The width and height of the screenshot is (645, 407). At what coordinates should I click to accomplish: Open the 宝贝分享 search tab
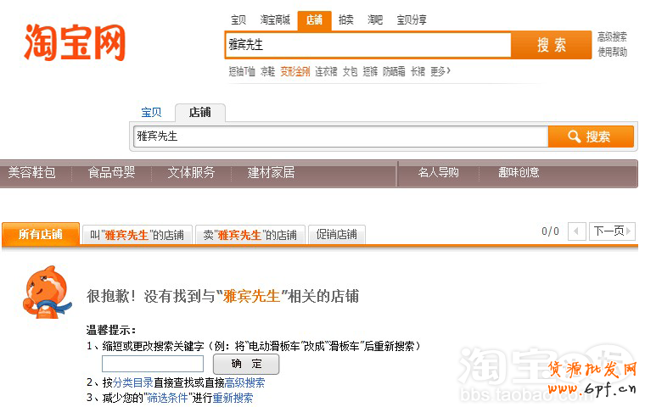(412, 20)
